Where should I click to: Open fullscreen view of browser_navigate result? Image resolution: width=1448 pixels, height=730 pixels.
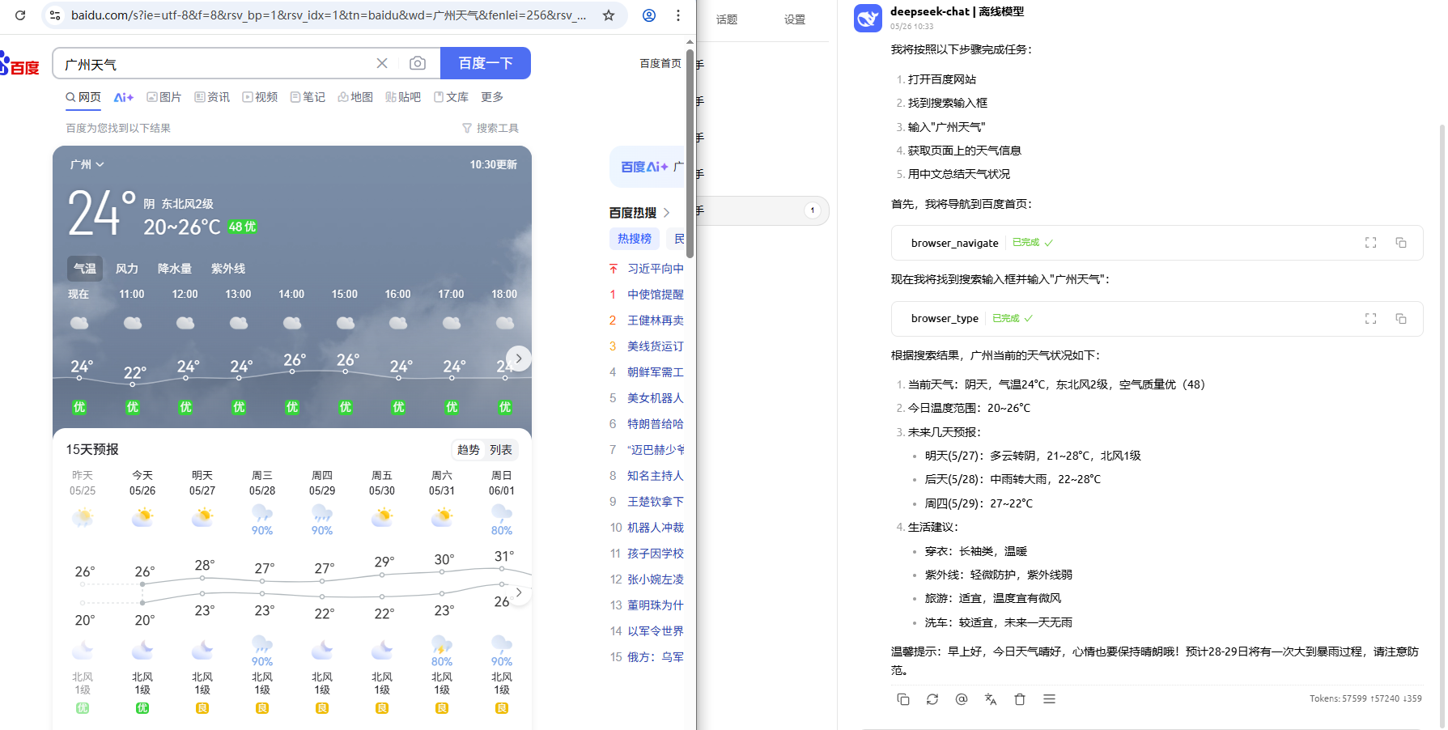[x=1371, y=243]
